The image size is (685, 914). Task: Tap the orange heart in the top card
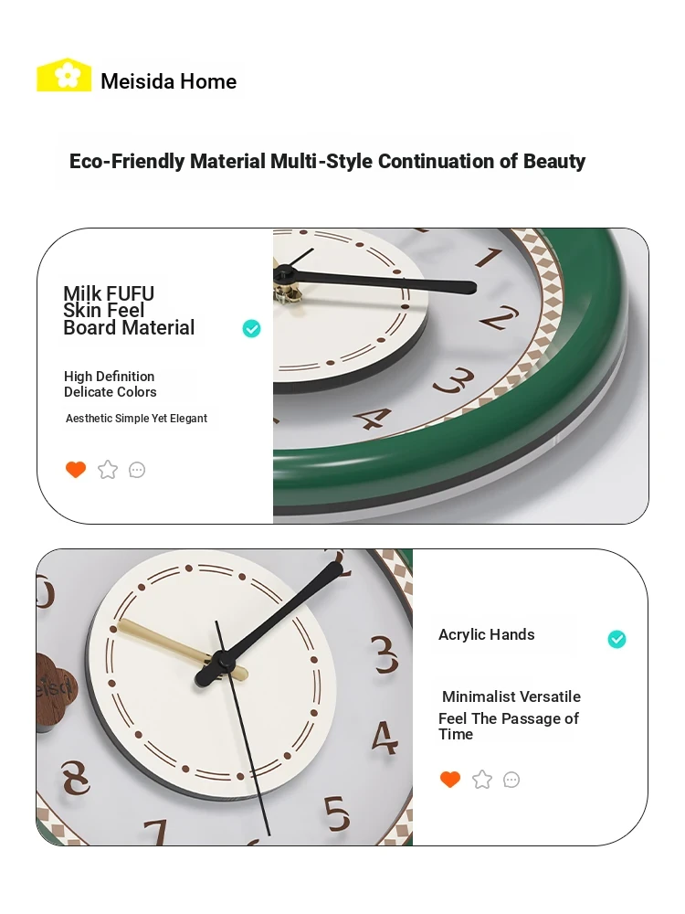[76, 469]
